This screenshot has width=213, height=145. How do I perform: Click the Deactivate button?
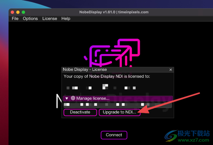80,112
